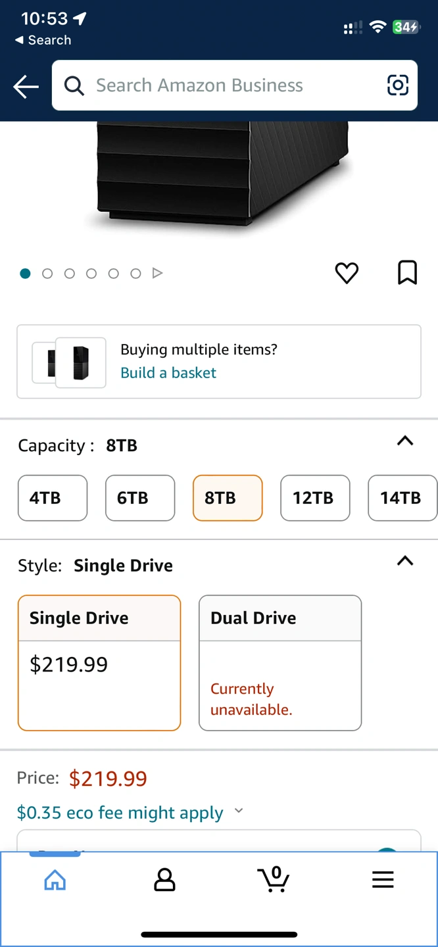This screenshot has height=947, width=438.
Task: Expand the eco fee details arrow
Action: 239,811
